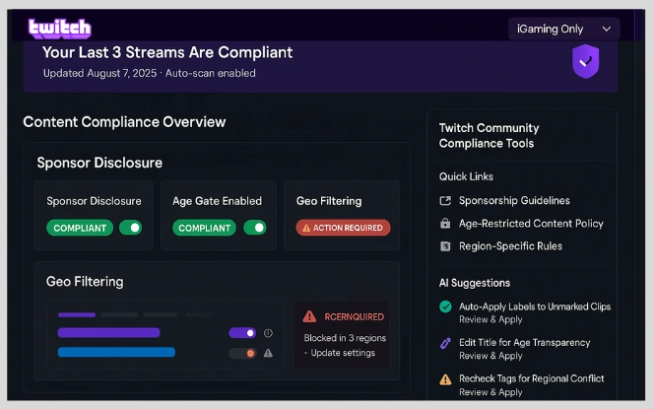Open the Sponsorship Guidelines link
Viewport: 654px width, 409px height.
[514, 200]
